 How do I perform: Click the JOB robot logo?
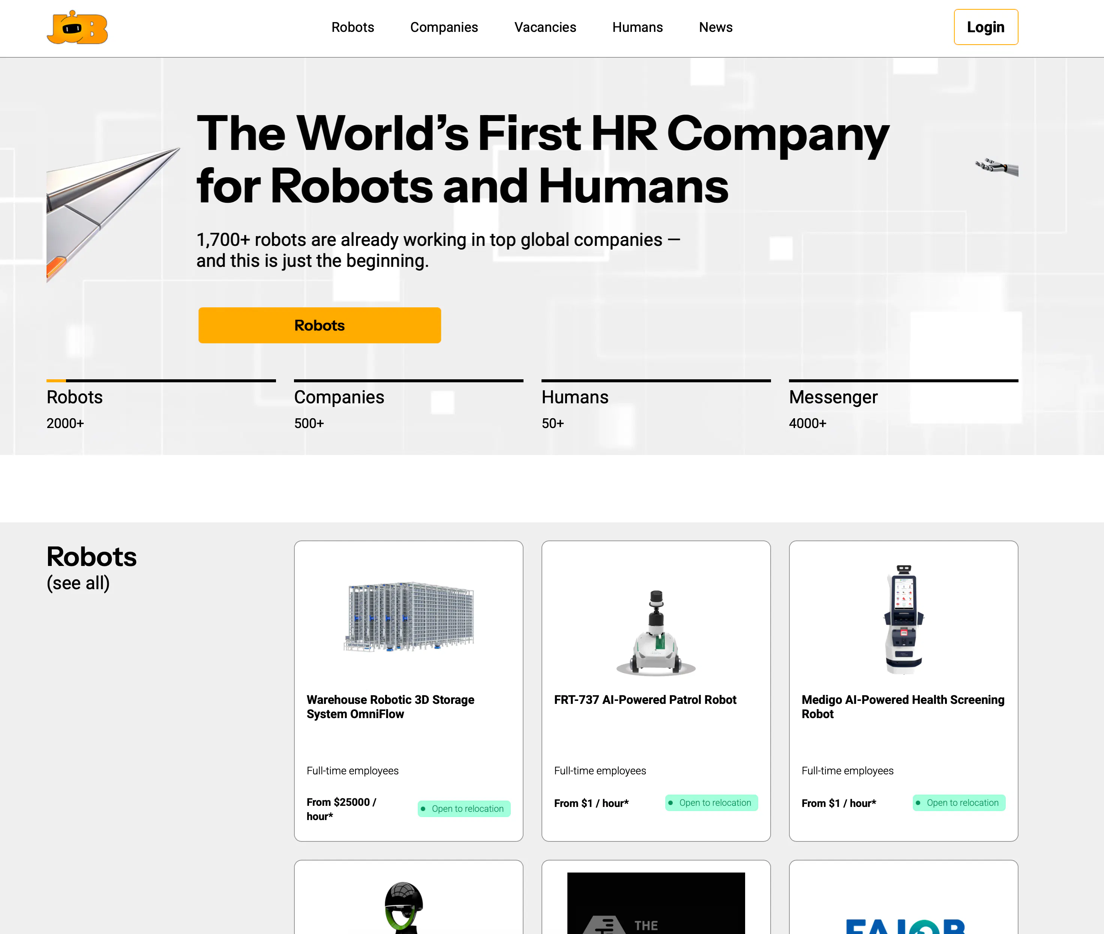(77, 27)
